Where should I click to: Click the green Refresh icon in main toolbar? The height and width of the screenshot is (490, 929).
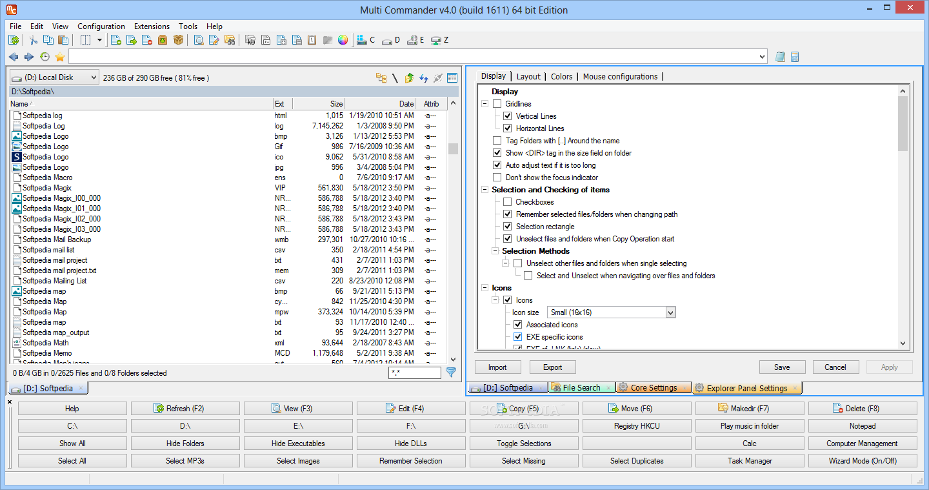tap(14, 40)
